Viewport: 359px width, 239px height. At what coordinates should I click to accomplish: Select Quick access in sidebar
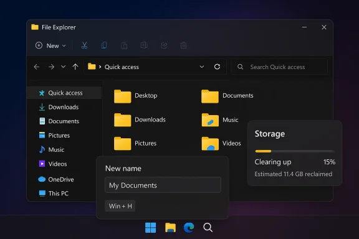[x=65, y=93]
